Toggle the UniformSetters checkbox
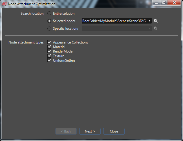This screenshot has width=183, height=141. [49, 60]
